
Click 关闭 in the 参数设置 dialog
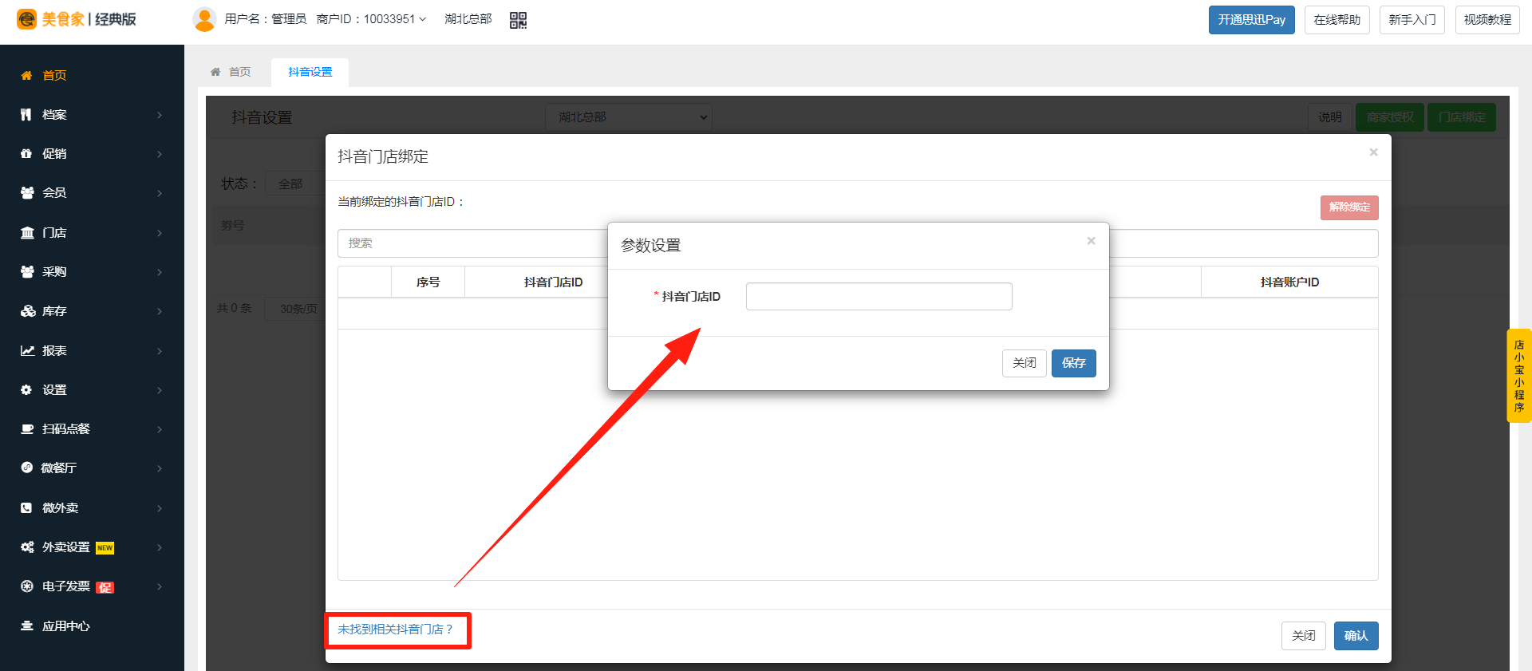pyautogui.click(x=1025, y=363)
